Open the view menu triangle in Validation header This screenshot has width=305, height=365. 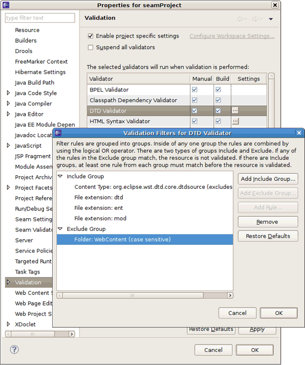pos(271,19)
